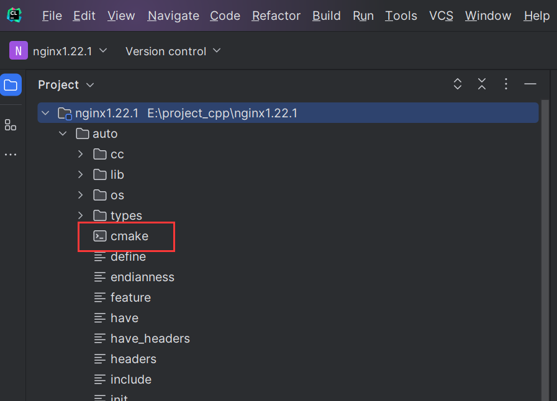Select the auto folder label
557x401 pixels.
[x=105, y=134]
